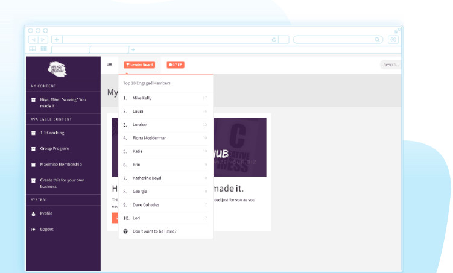Click the archive icon beside Group Program
The width and height of the screenshot is (453, 273).
(34, 149)
